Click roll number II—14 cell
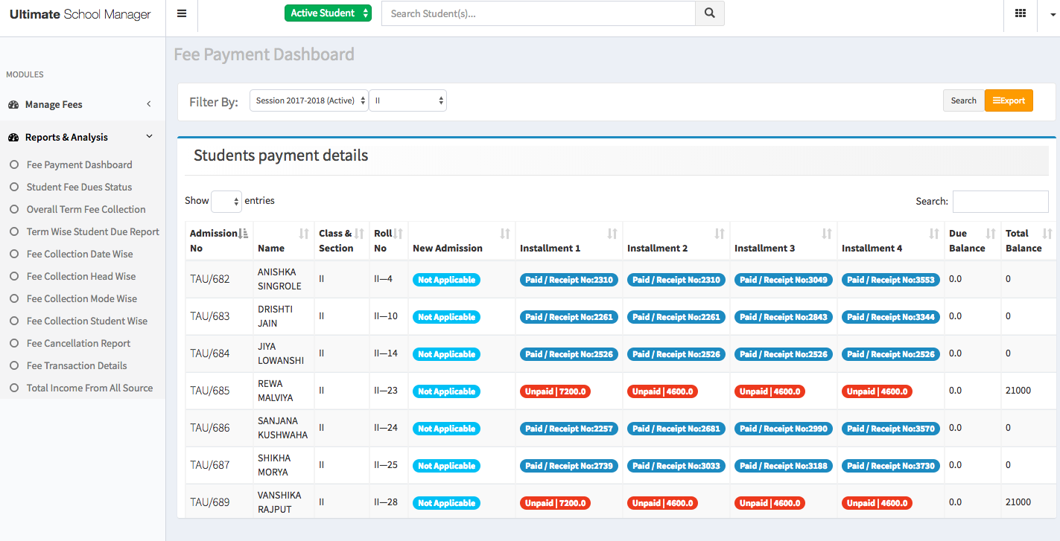This screenshot has height=541, width=1060. coord(386,353)
